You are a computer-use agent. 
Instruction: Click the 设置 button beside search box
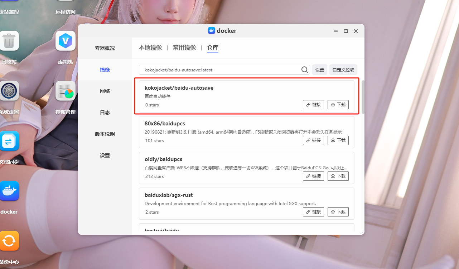pyautogui.click(x=320, y=70)
